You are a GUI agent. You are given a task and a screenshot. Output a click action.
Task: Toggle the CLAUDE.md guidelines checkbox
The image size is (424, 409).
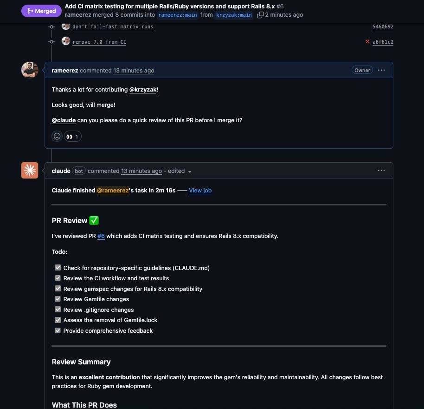pos(58,268)
